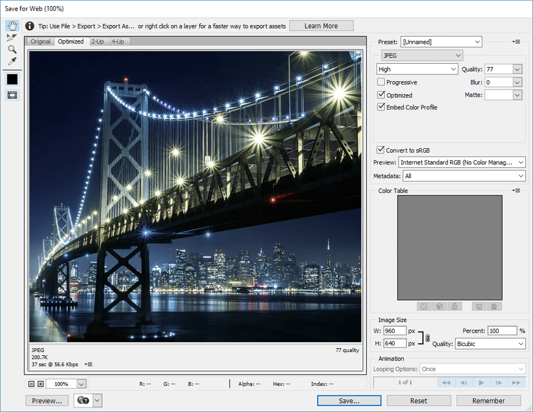The height and width of the screenshot is (412, 533).
Task: Go to previous animation frame
Action: [463, 383]
